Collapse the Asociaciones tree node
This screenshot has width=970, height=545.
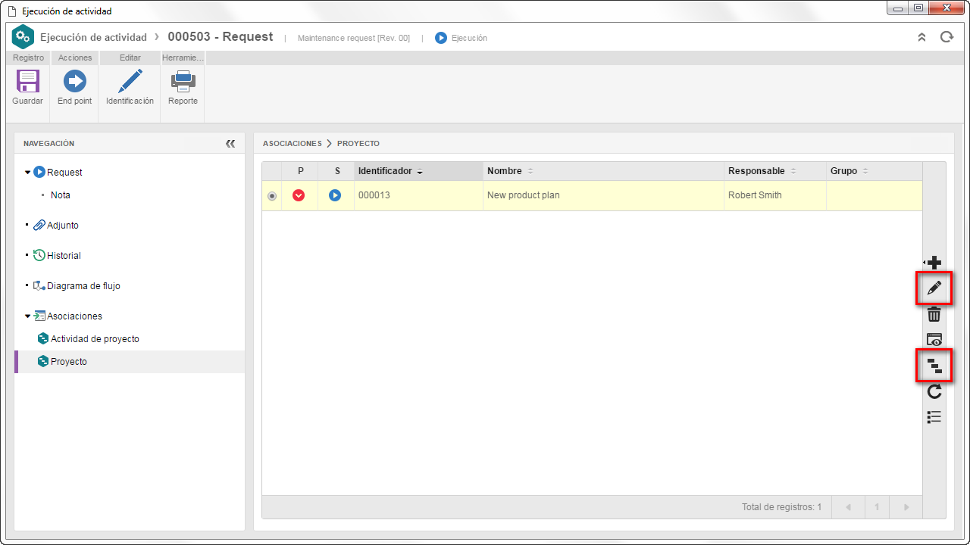(x=28, y=316)
